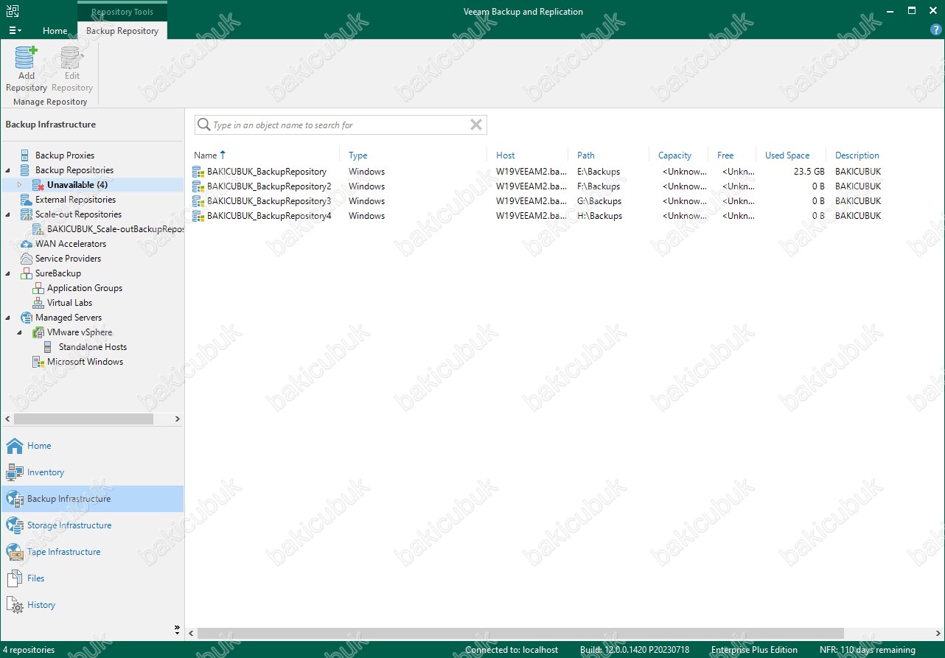
Task: Click the search magnifier icon
Action: [203, 125]
